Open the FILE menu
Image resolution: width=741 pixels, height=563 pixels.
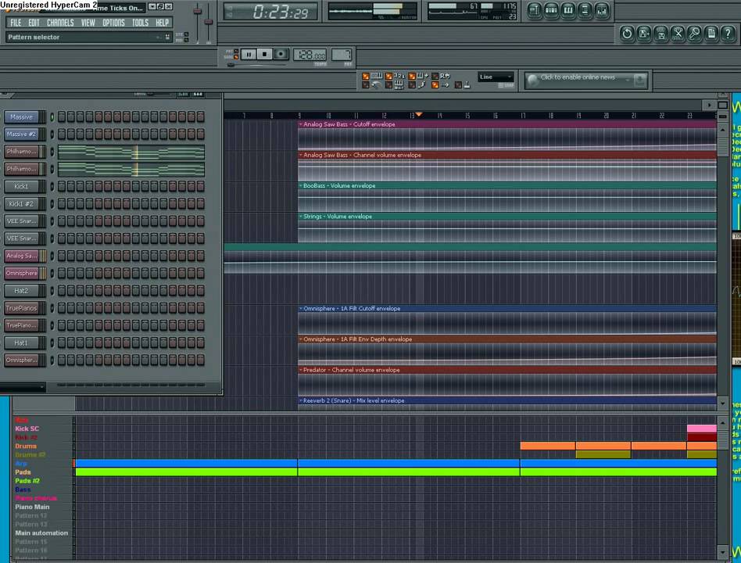(x=16, y=23)
